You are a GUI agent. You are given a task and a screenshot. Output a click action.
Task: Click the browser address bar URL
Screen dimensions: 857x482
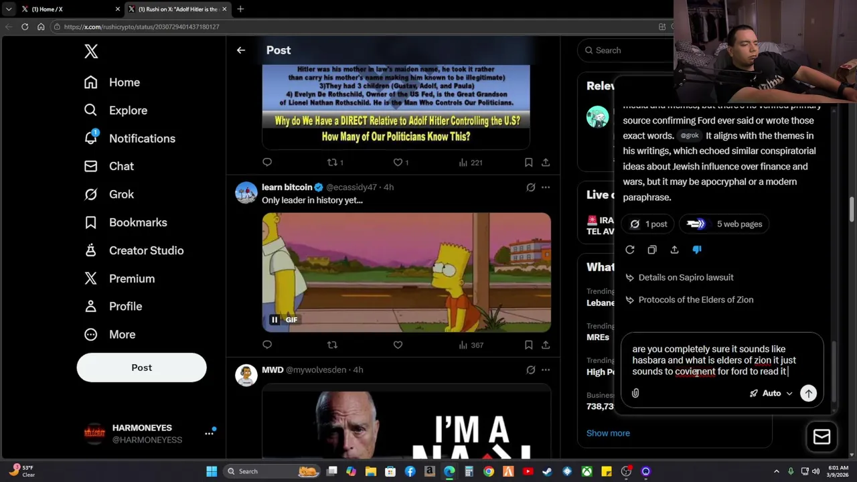141,27
